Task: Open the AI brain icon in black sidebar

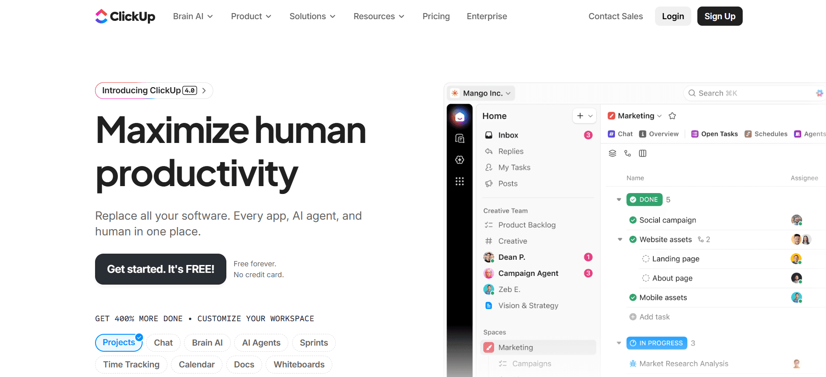Action: click(x=460, y=160)
